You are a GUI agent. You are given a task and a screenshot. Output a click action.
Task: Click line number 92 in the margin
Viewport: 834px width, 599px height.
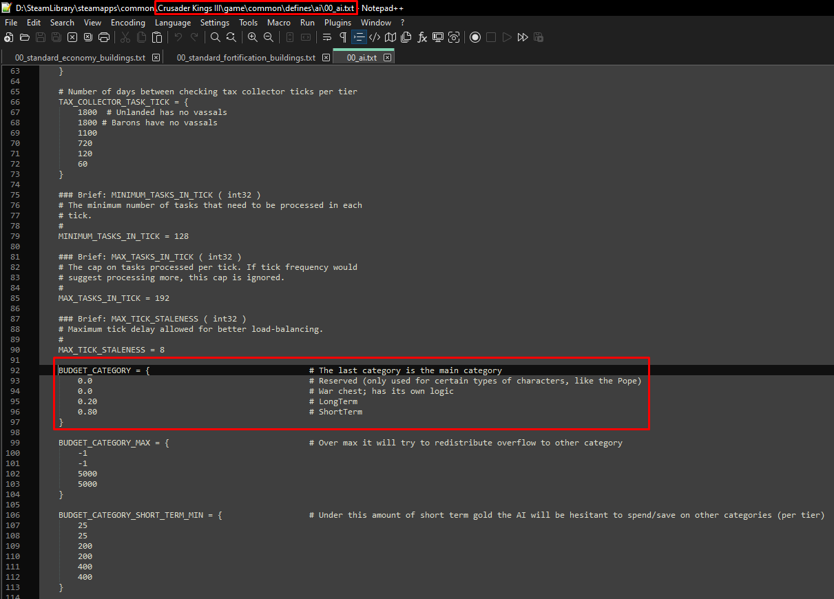point(15,370)
